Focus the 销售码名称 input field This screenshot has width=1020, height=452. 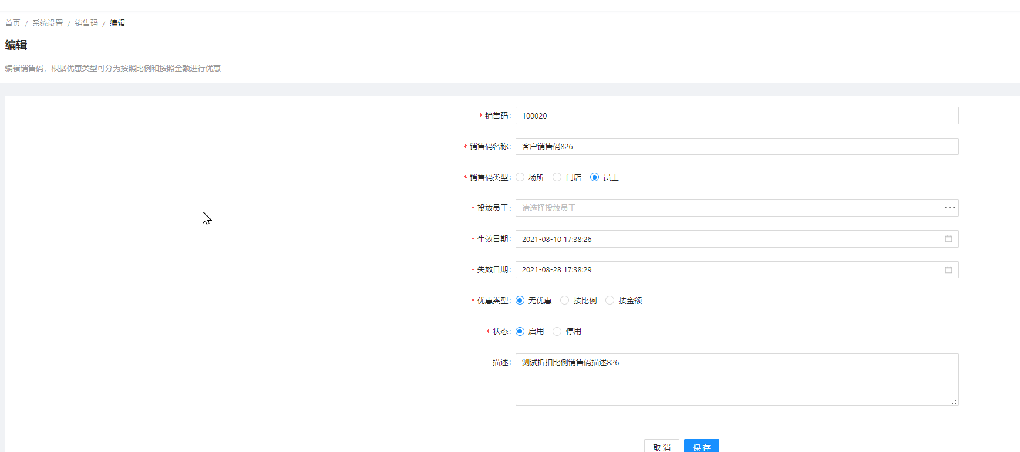(x=737, y=146)
